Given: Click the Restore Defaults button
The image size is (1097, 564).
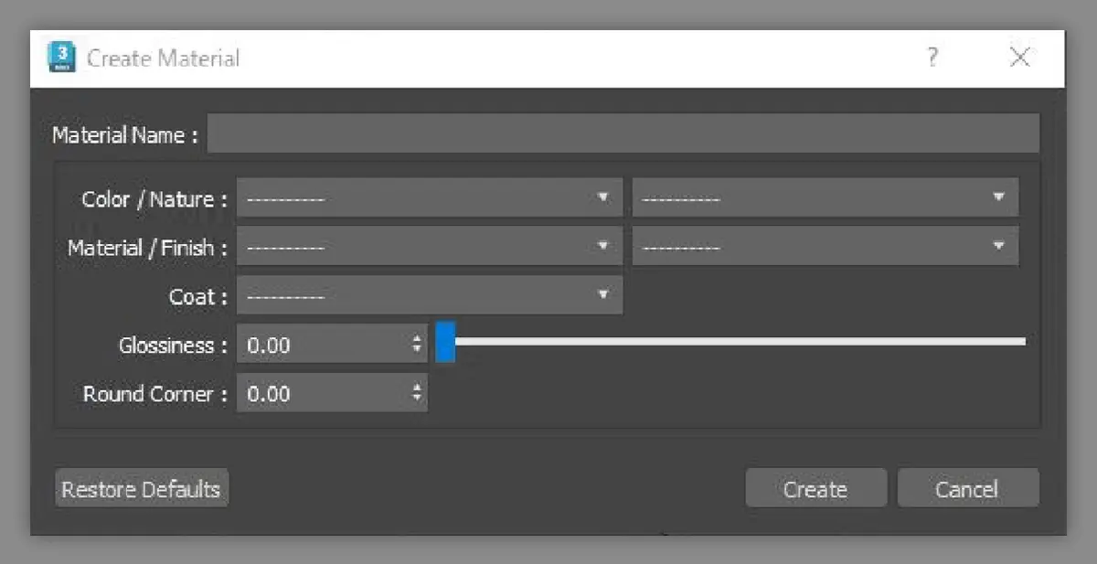Looking at the screenshot, I should pyautogui.click(x=142, y=489).
